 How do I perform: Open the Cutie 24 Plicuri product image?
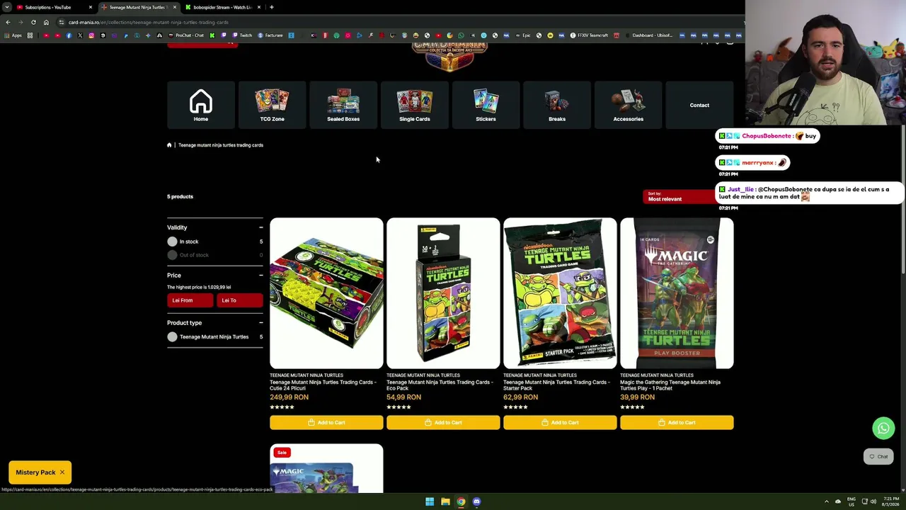326,293
